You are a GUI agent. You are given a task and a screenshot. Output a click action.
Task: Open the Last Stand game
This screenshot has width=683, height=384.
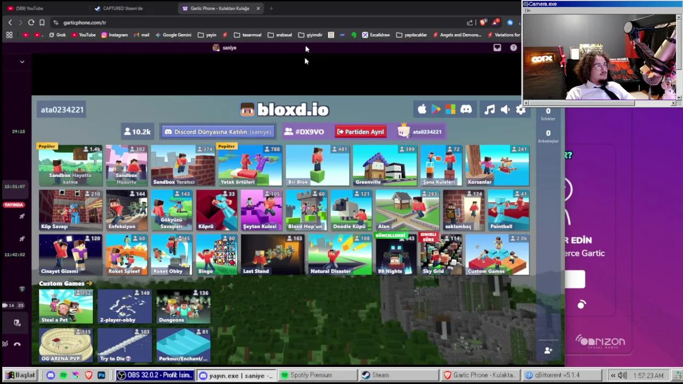272,254
